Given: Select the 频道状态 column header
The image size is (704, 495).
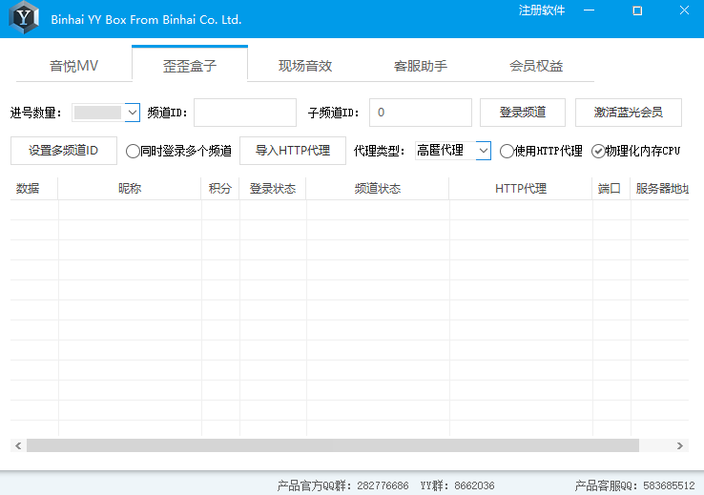Looking at the screenshot, I should click(x=378, y=189).
